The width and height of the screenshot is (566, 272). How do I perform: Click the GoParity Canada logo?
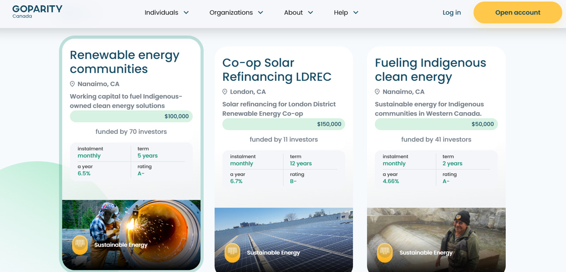(37, 11)
